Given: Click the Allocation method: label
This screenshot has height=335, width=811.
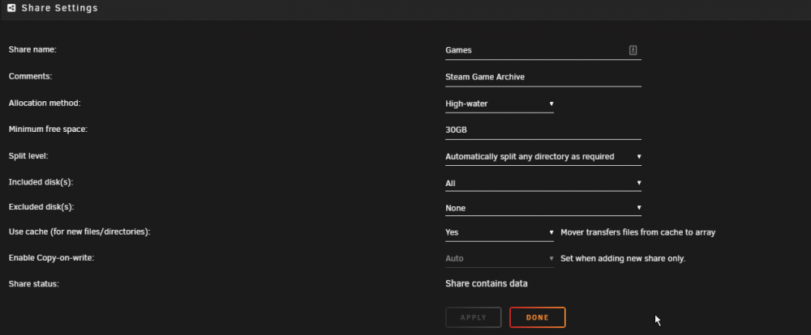Looking at the screenshot, I should 45,103.
